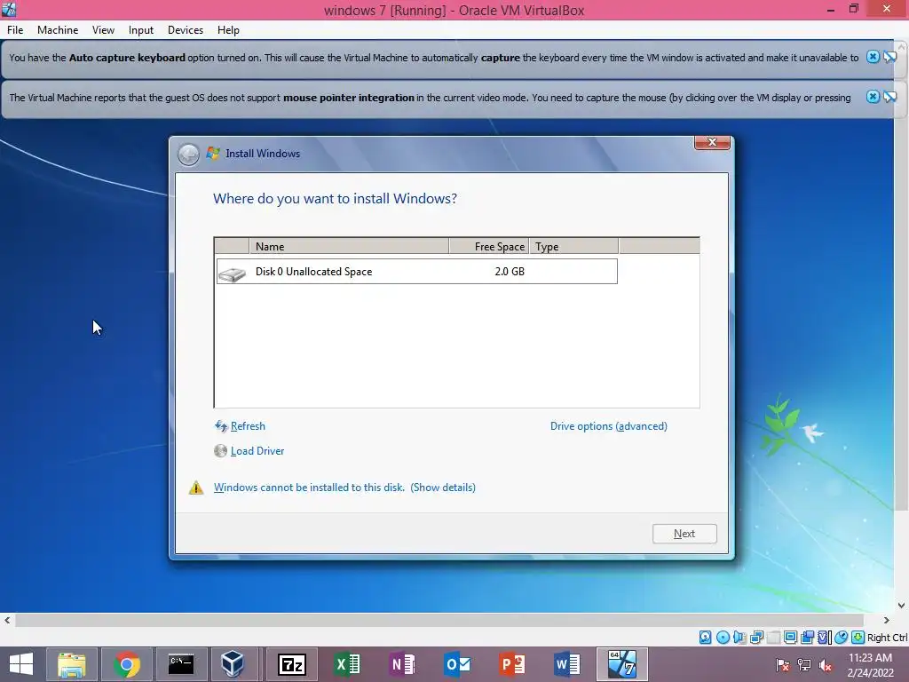The width and height of the screenshot is (909, 682).
Task: Click speech bubble icon on mouse integration notification
Action: (x=889, y=97)
